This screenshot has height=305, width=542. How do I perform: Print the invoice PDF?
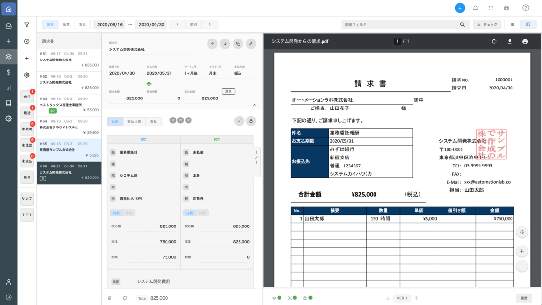click(525, 42)
